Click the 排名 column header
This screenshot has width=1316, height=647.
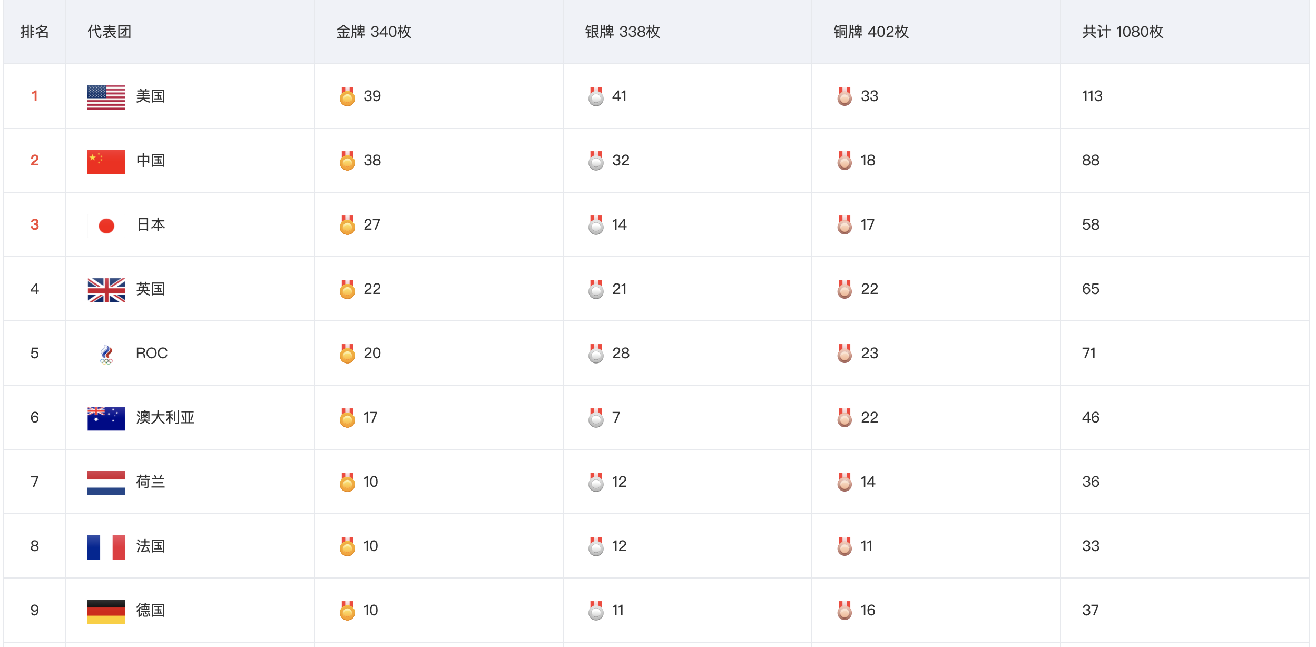(34, 32)
